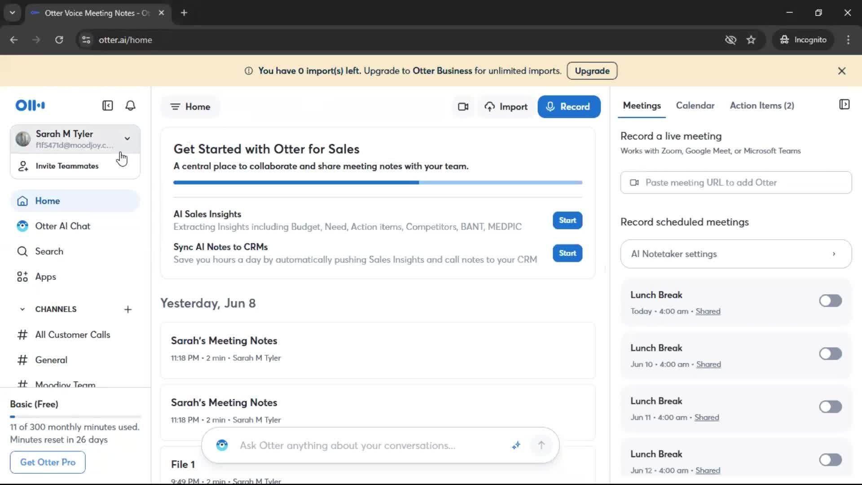Click Shared link for Today's Lunch Break
Screen dimensions: 862x485
click(708, 311)
